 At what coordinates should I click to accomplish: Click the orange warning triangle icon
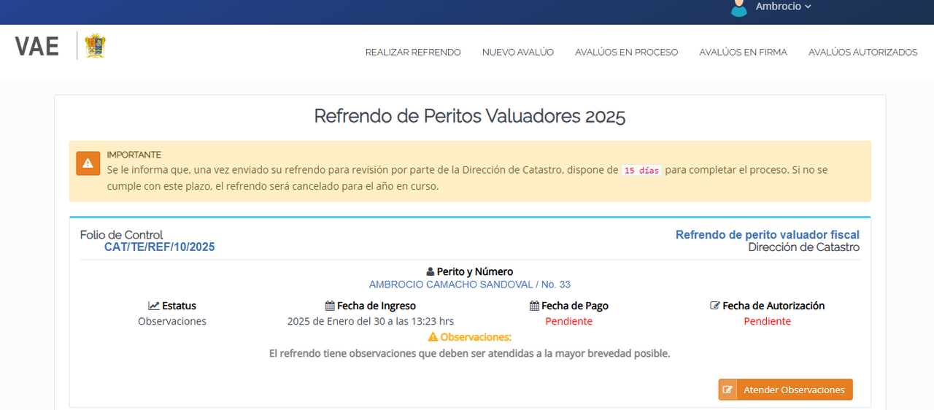[88, 163]
